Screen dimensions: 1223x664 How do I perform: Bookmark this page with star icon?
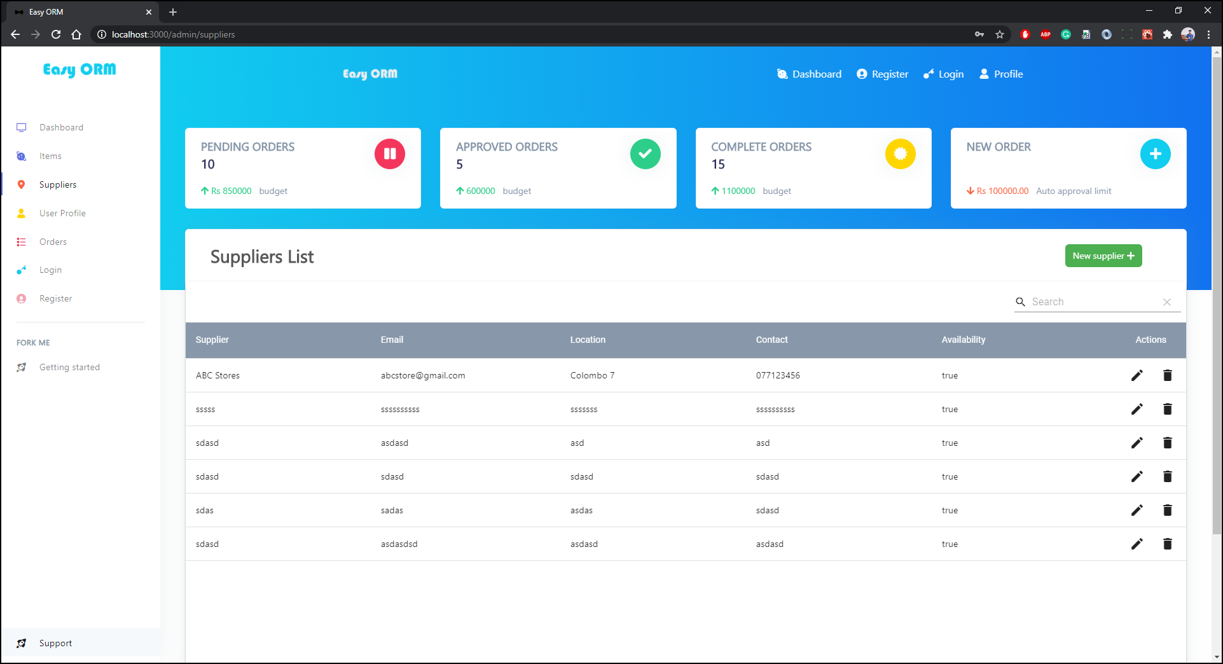[1000, 34]
